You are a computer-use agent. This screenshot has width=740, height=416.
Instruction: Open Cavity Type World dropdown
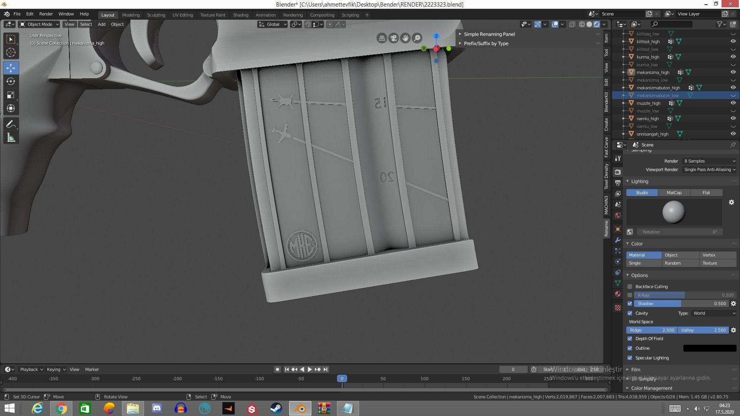tap(714, 313)
